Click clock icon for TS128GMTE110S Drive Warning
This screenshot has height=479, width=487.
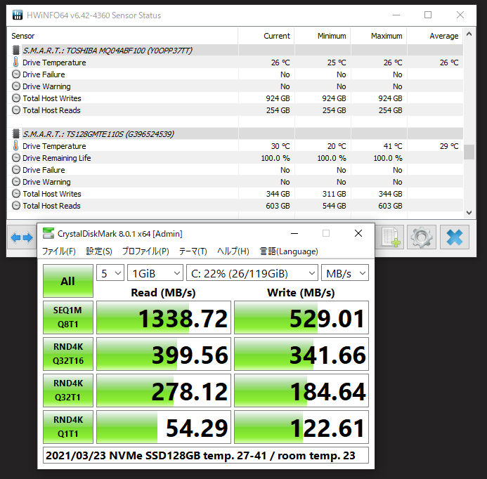pyautogui.click(x=16, y=182)
